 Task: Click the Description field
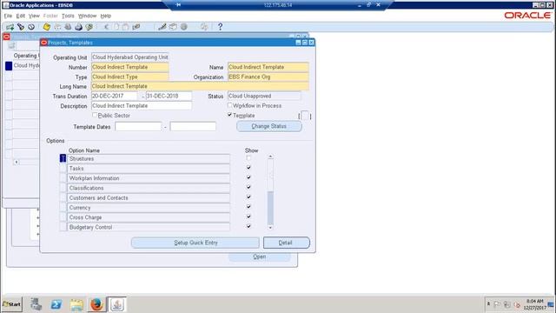pos(142,106)
